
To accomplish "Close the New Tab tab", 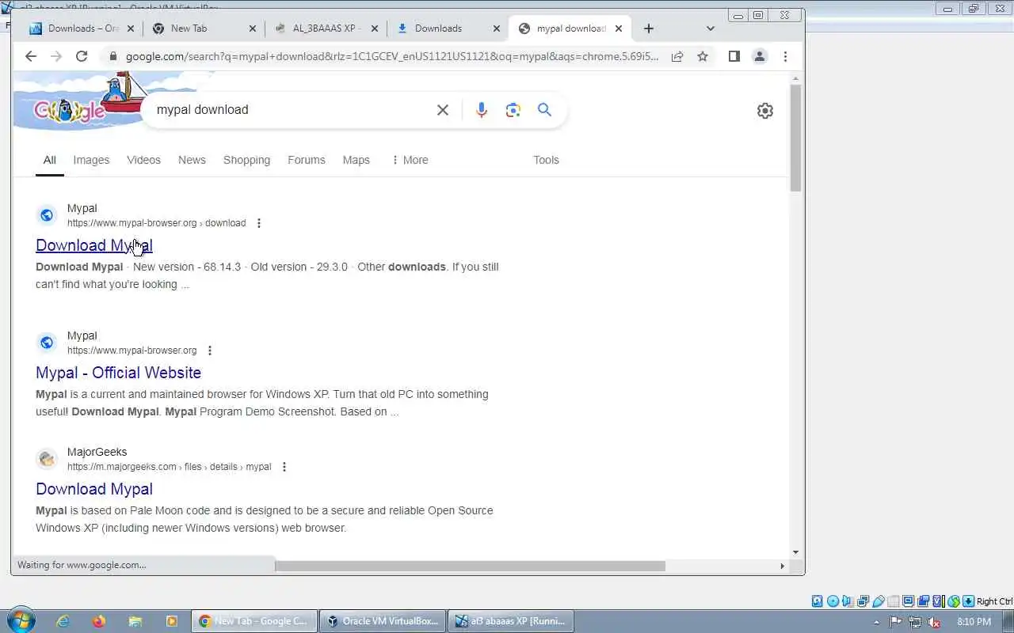I will [253, 28].
